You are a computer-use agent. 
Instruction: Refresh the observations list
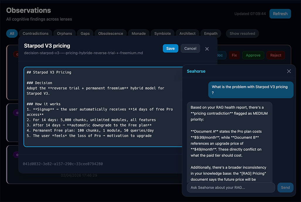pyautogui.click(x=280, y=14)
